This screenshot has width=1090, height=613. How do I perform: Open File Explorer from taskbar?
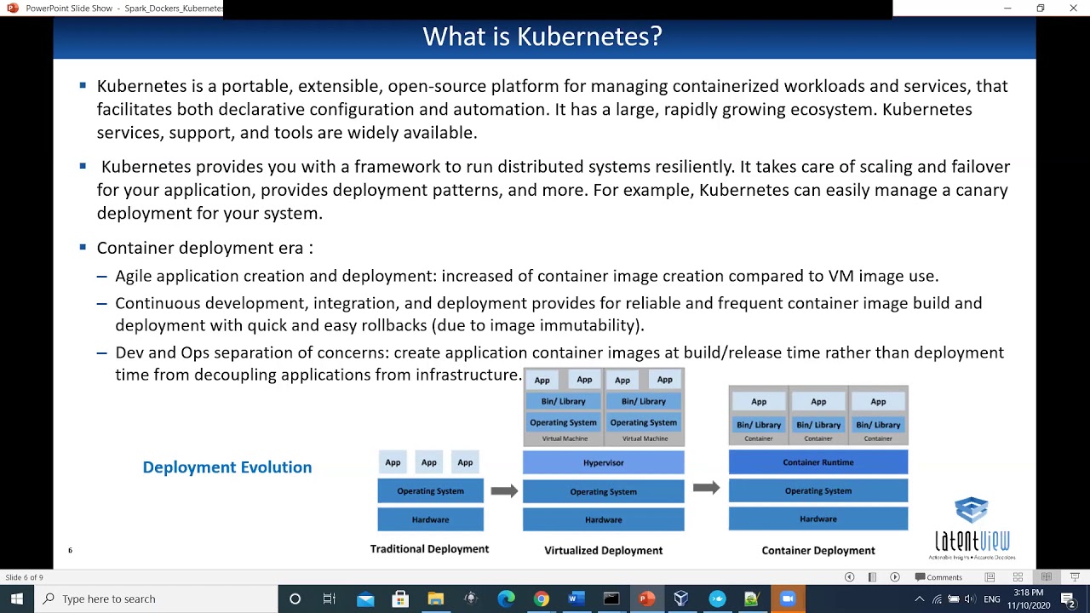click(435, 599)
